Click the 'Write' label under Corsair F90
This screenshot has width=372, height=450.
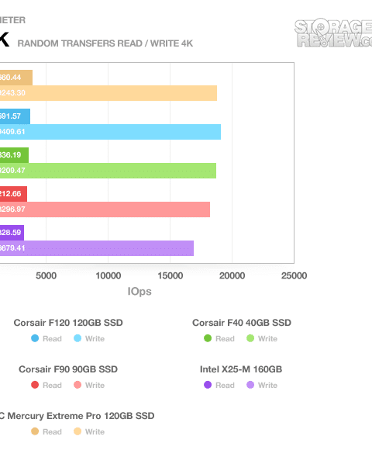pos(95,385)
